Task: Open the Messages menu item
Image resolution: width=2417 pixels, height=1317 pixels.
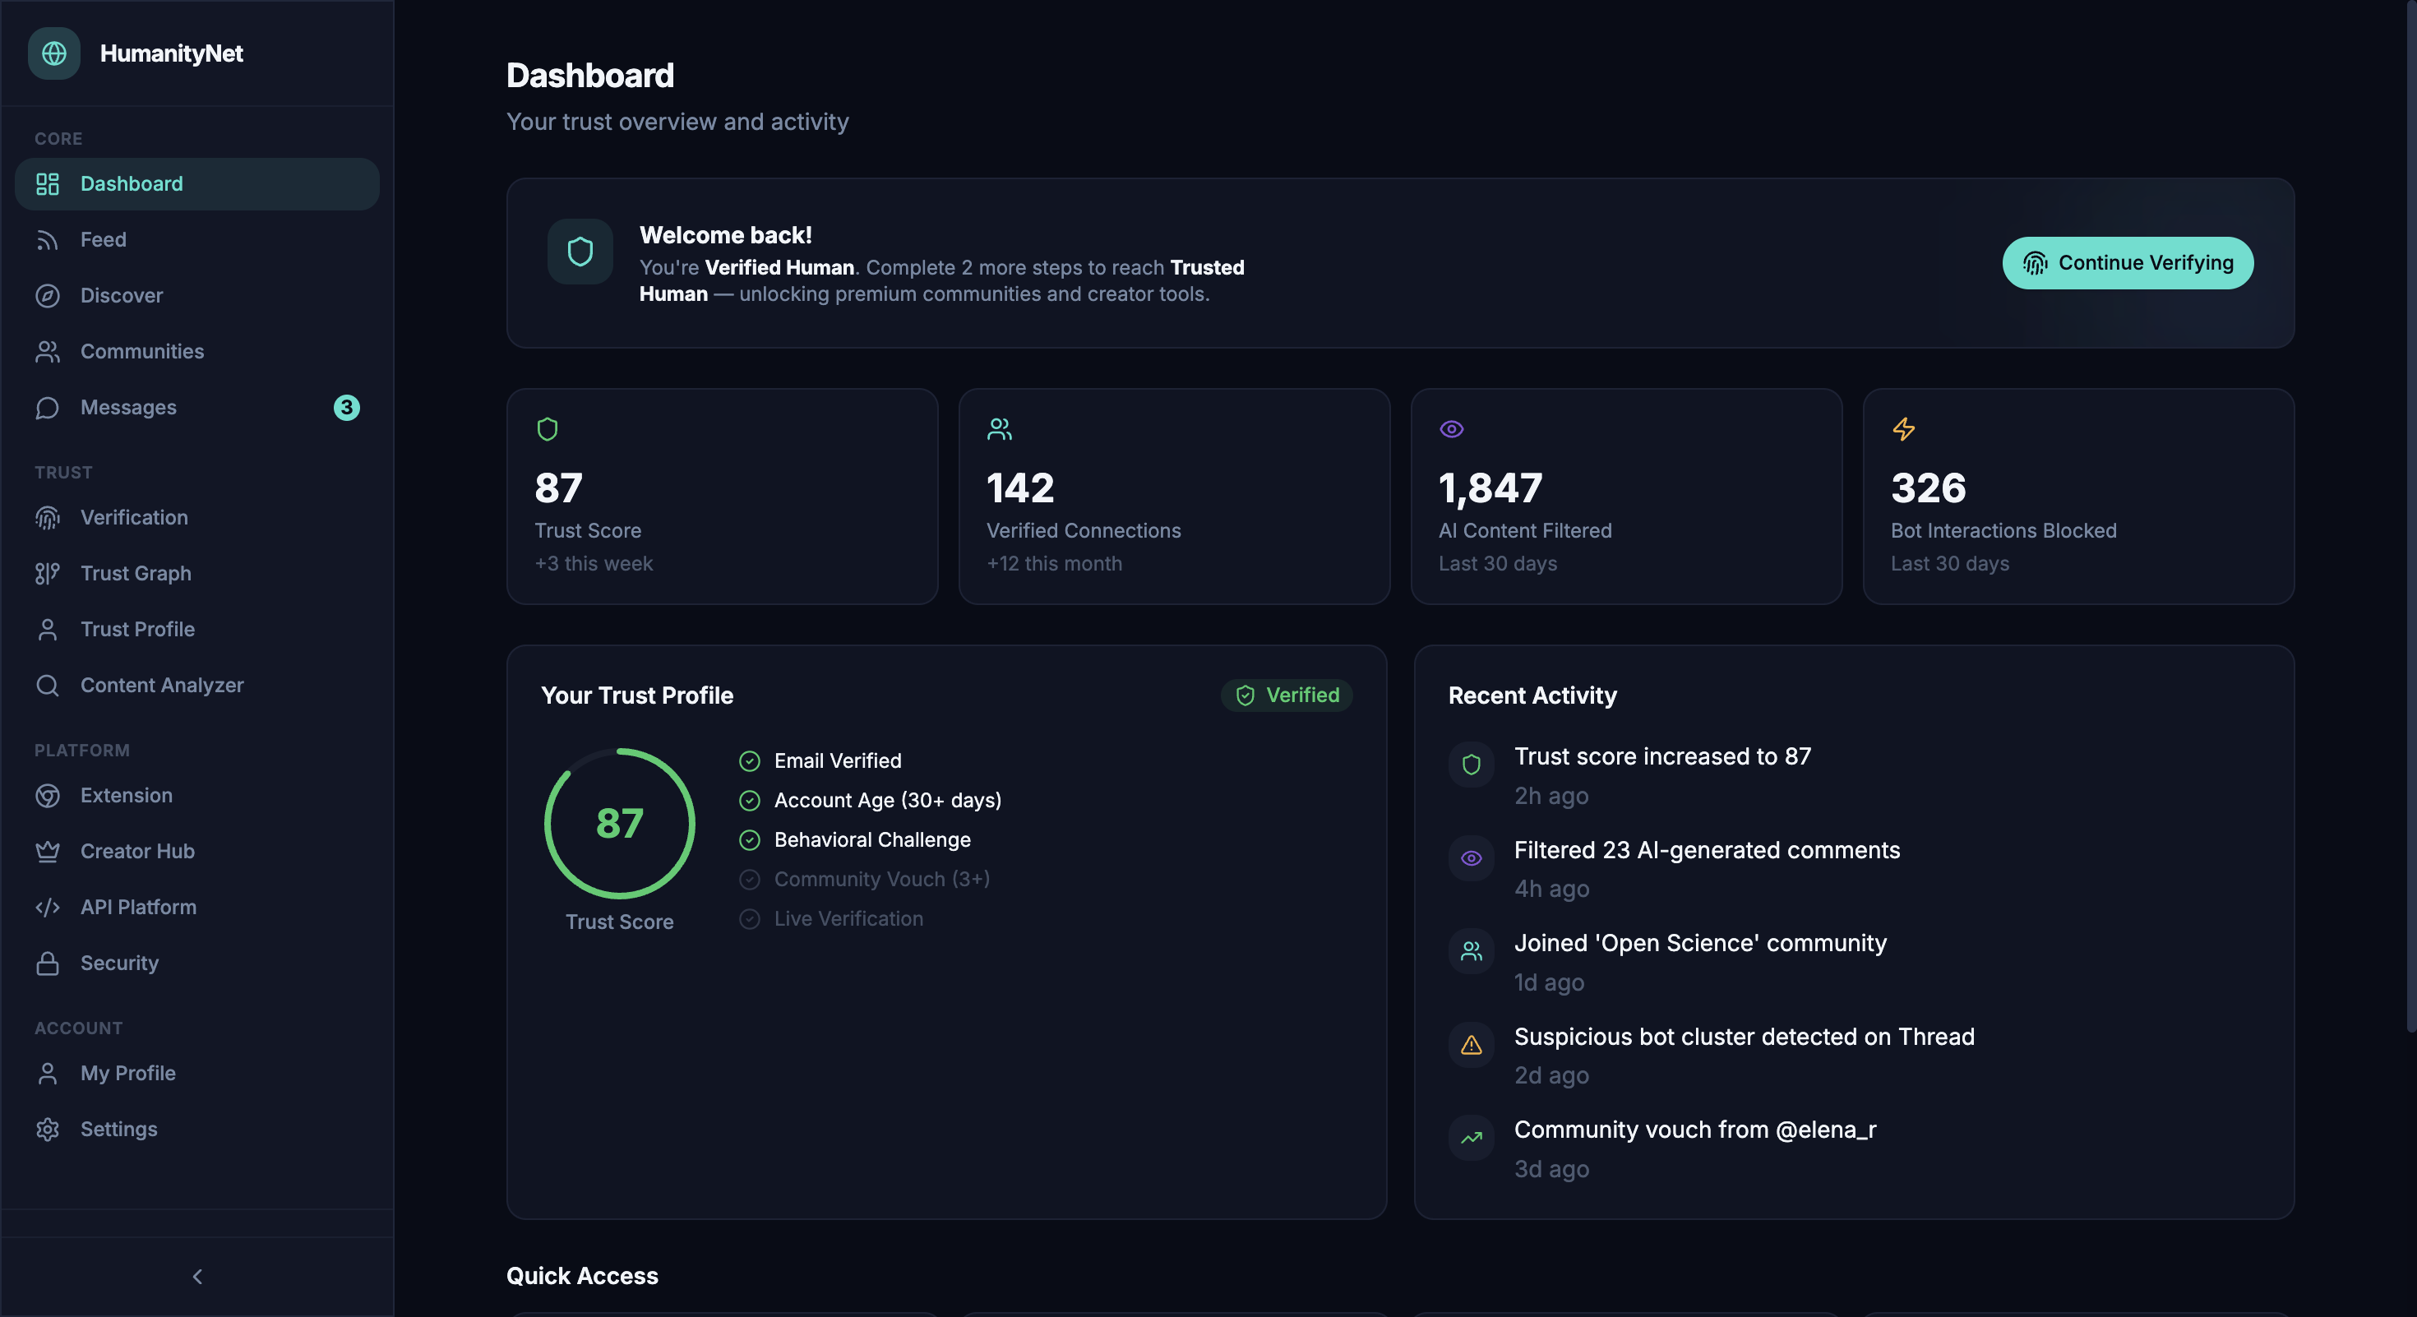Action: [197, 407]
